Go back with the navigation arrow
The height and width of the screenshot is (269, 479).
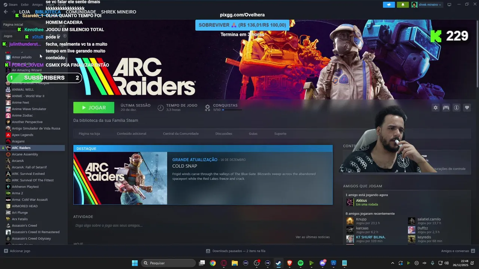(6, 12)
